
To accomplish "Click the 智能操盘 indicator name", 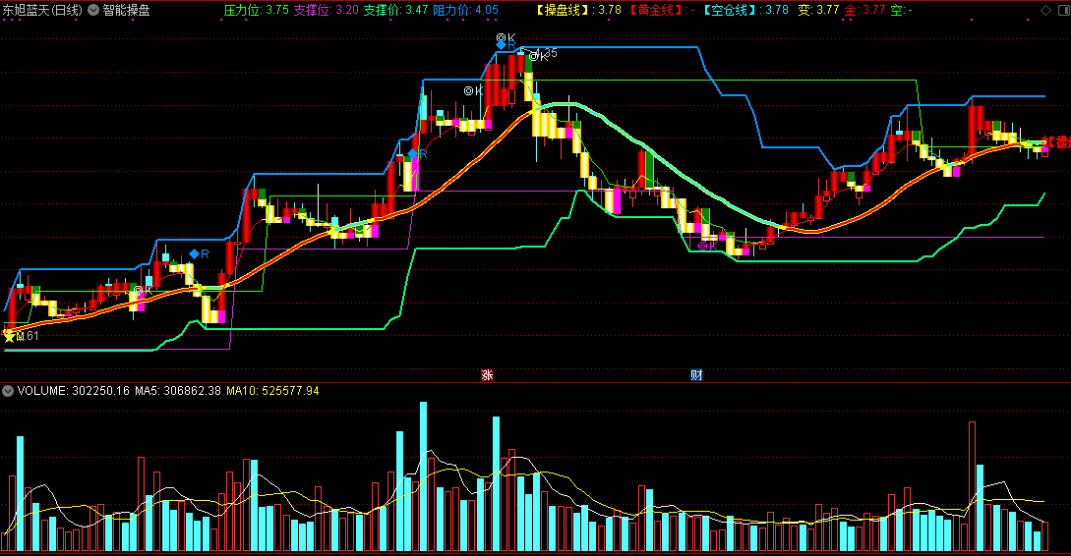I will click(126, 10).
